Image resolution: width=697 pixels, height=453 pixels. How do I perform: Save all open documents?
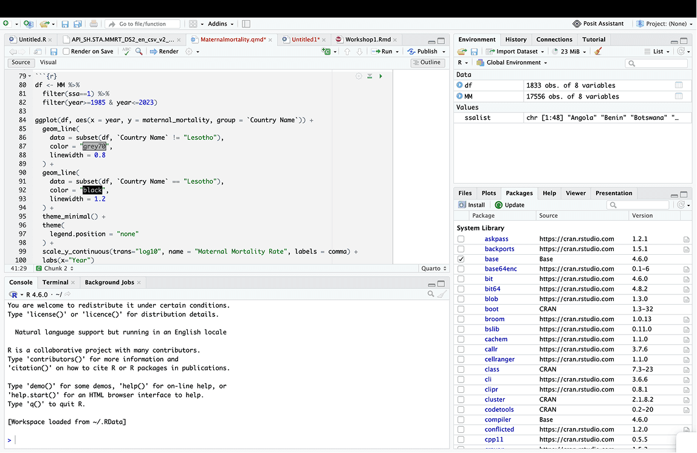point(78,24)
